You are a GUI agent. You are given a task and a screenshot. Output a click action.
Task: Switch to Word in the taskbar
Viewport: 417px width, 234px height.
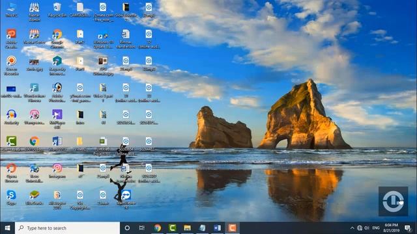pos(217,228)
